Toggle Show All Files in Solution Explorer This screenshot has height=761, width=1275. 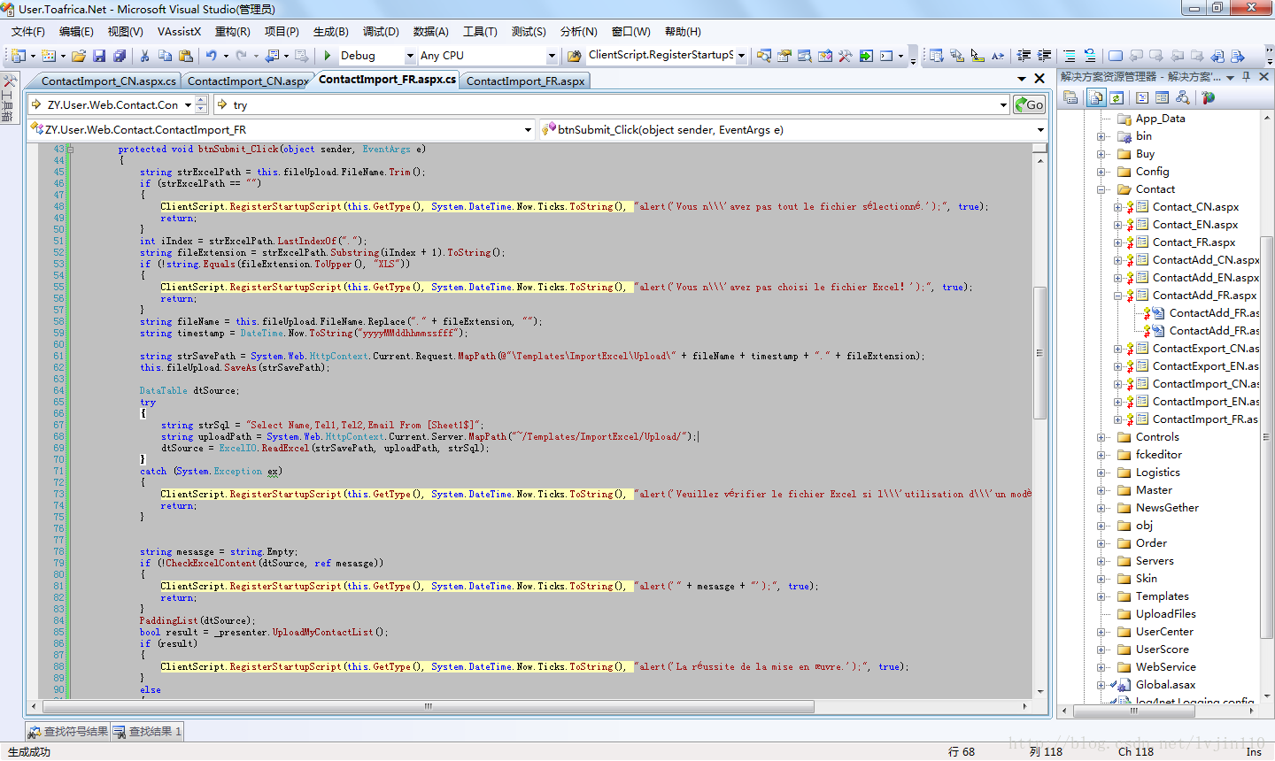coord(1096,97)
